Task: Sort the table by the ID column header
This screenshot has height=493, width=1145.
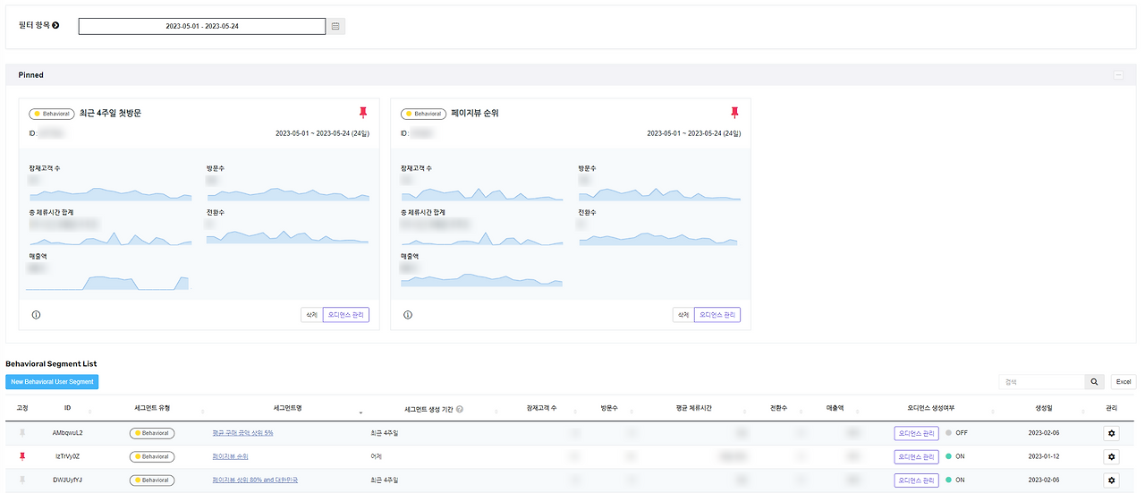Action: (x=67, y=408)
